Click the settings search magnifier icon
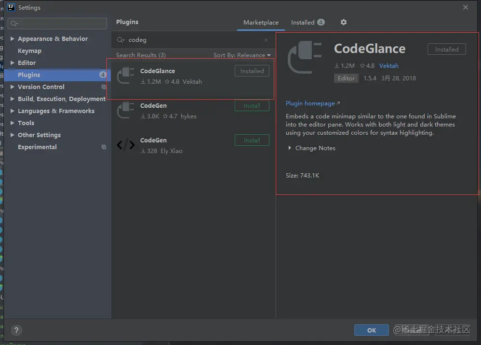The image size is (481, 345). click(14, 24)
